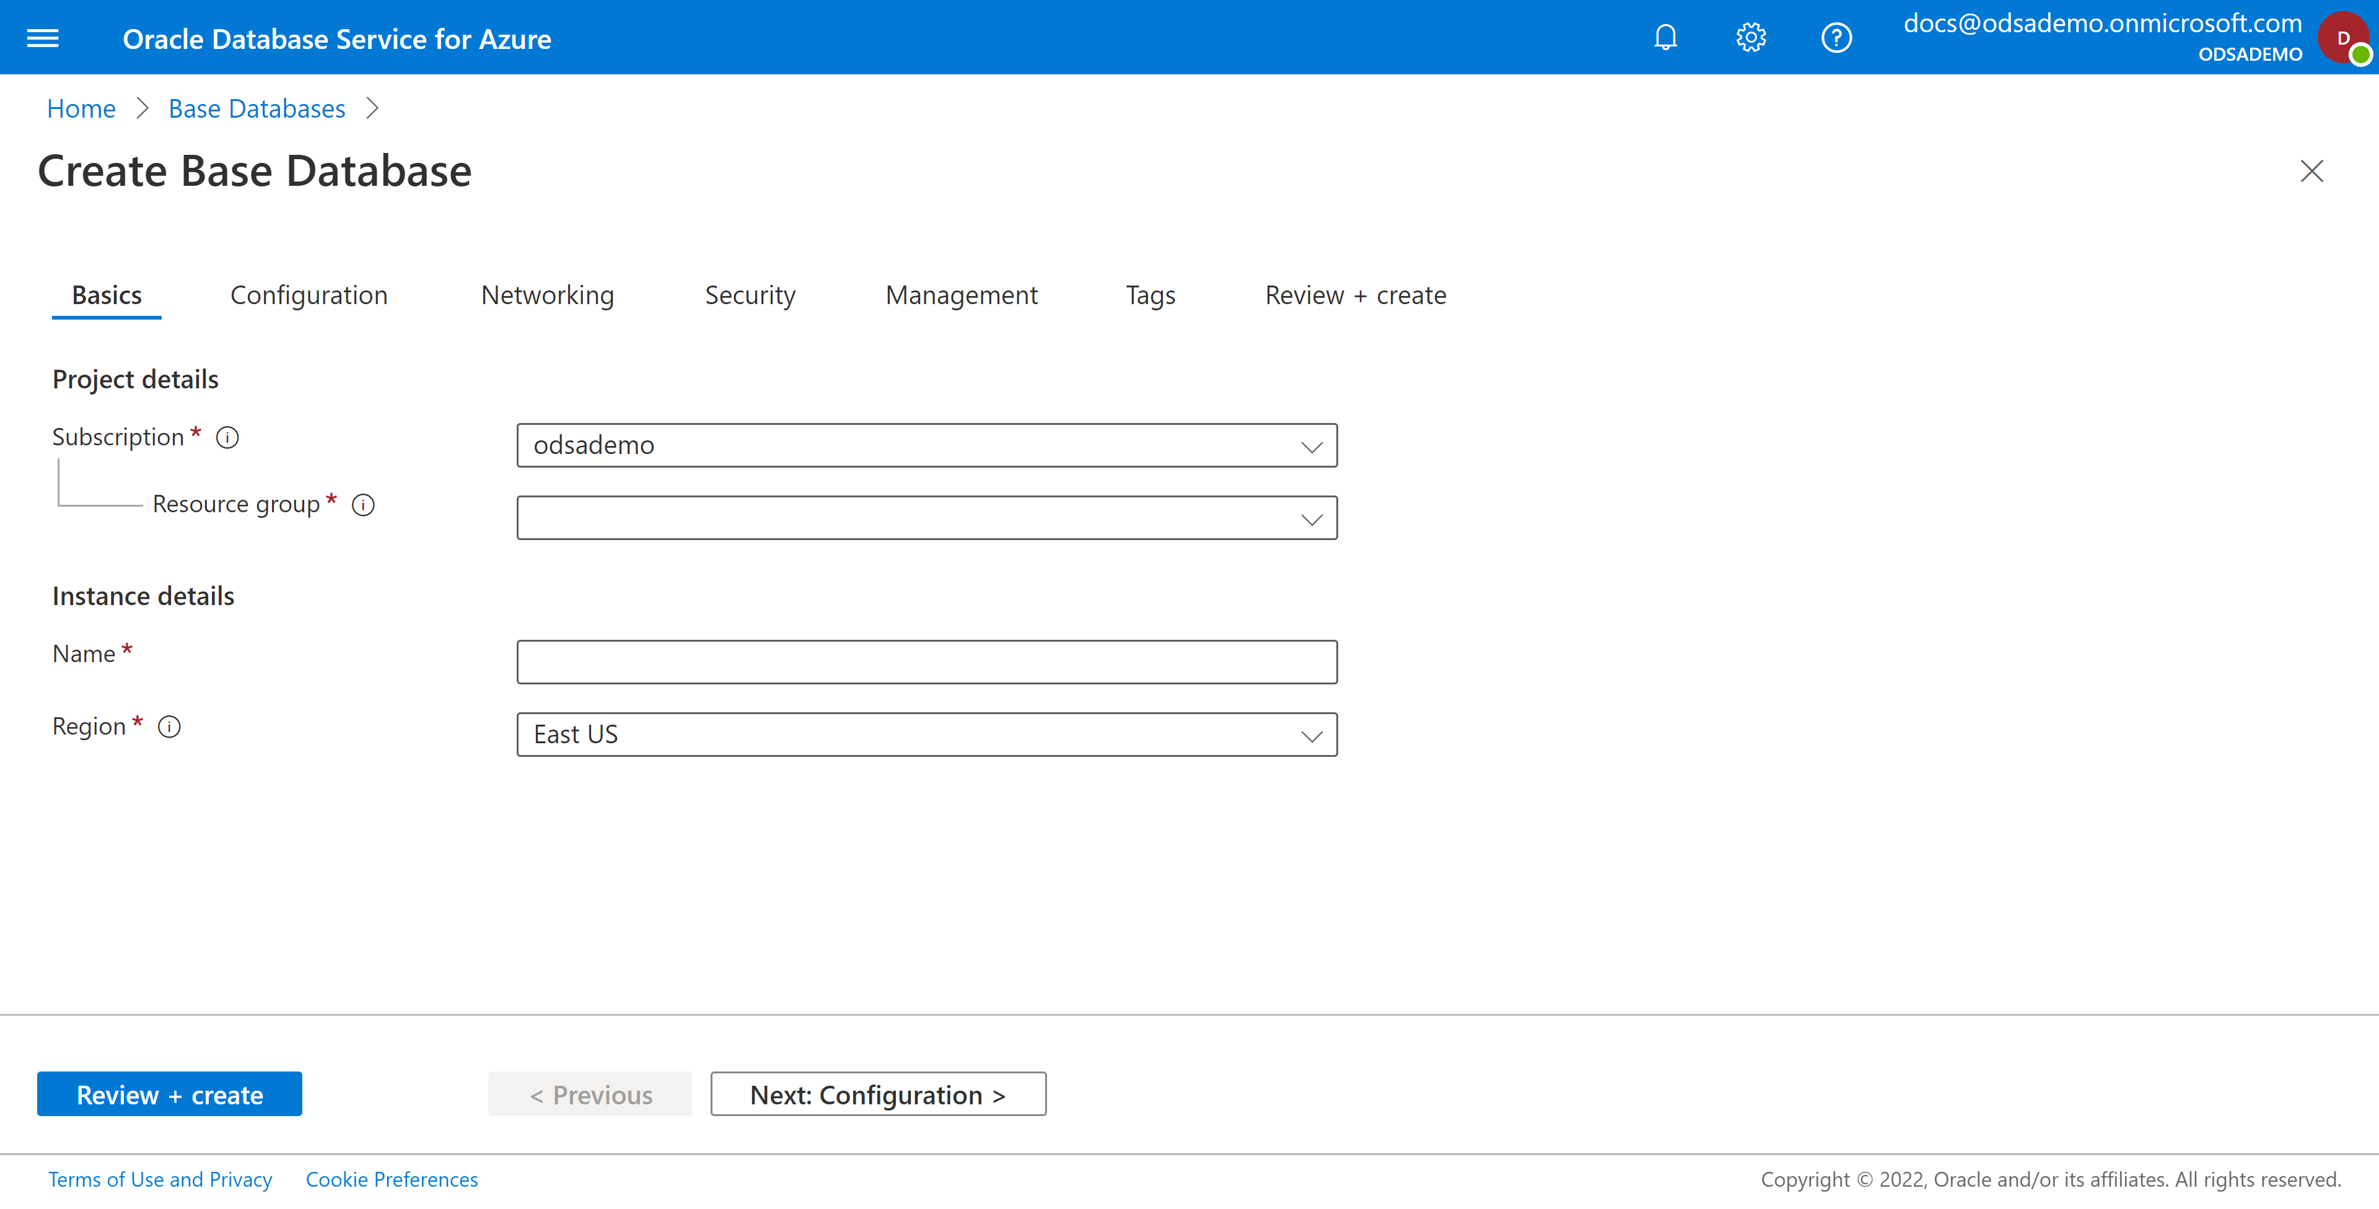Switch to the Tags tab
This screenshot has height=1209, width=2379.
click(x=1150, y=295)
